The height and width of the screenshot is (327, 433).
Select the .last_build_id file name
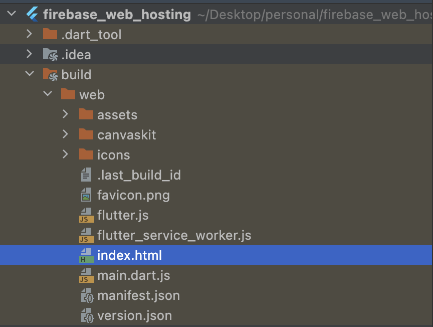click(x=139, y=175)
